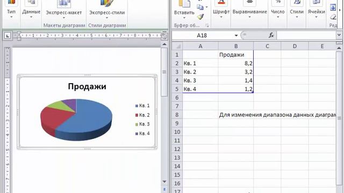344x193 pixels.
Task: Select column E header
Action: tap(322, 46)
